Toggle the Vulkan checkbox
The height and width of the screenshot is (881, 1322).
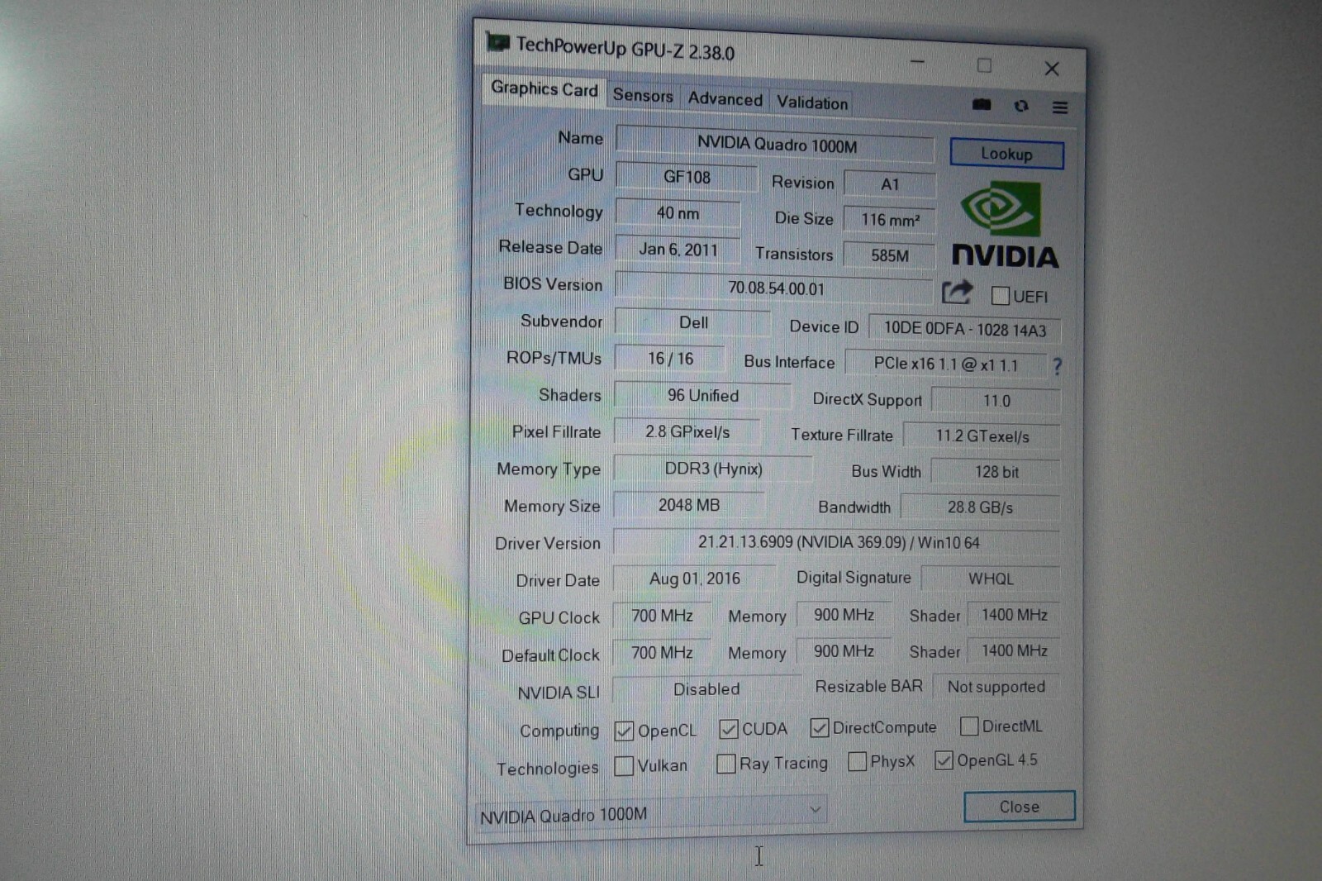coord(624,766)
